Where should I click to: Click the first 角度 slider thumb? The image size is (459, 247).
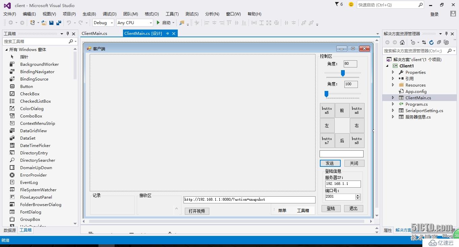coord(343,73)
